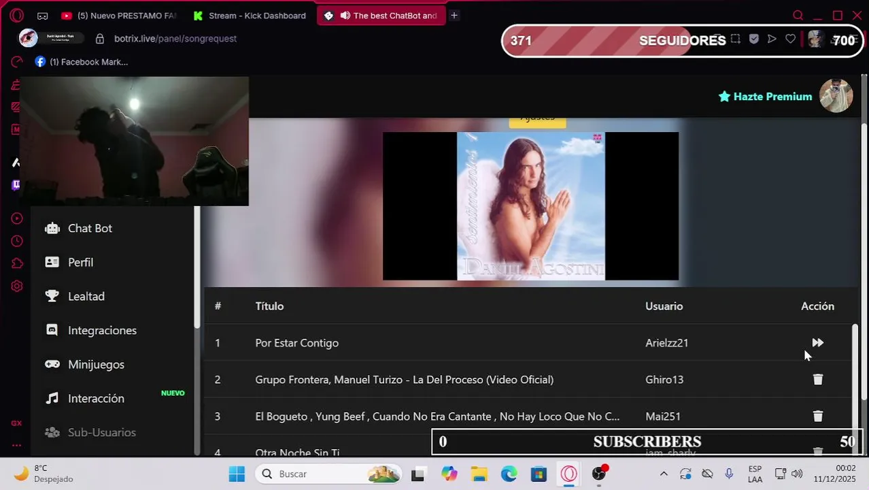Click the Usuario column header
Viewport: 869px width, 490px height.
click(x=664, y=306)
